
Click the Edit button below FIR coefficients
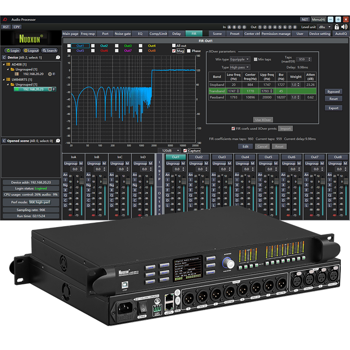tap(245, 146)
